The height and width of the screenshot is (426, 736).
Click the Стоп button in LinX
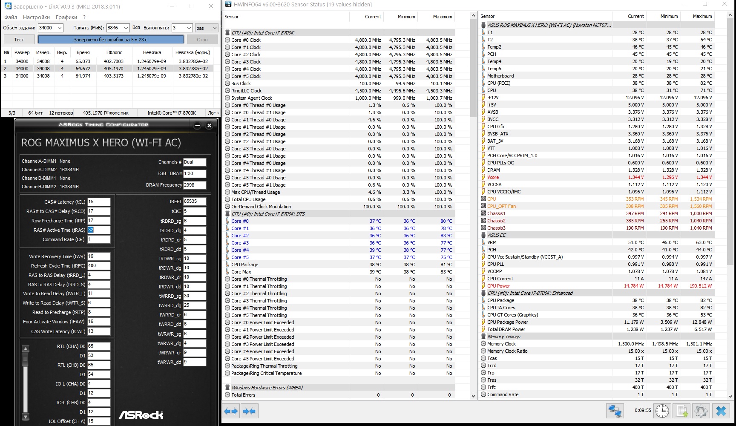pyautogui.click(x=202, y=40)
